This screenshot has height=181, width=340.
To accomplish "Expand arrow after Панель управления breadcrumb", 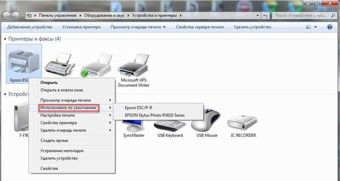I will click(80, 15).
